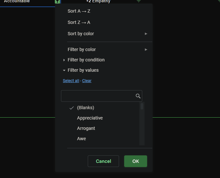Click the active filter icon in Accountable column
This screenshot has width=220, height=178.
[57, 2]
